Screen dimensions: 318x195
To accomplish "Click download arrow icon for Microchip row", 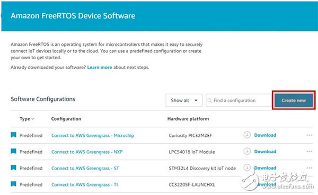I will click(x=247, y=135).
